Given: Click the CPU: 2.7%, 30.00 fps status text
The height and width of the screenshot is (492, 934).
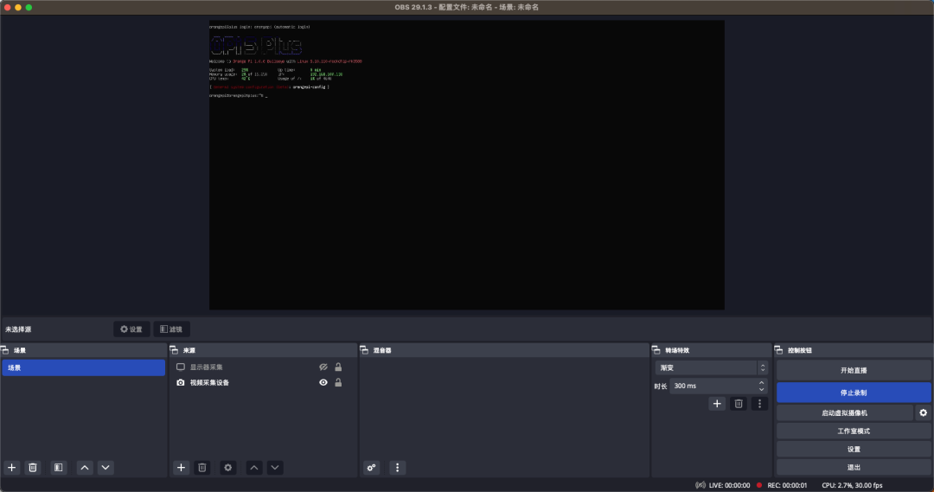Looking at the screenshot, I should point(852,485).
